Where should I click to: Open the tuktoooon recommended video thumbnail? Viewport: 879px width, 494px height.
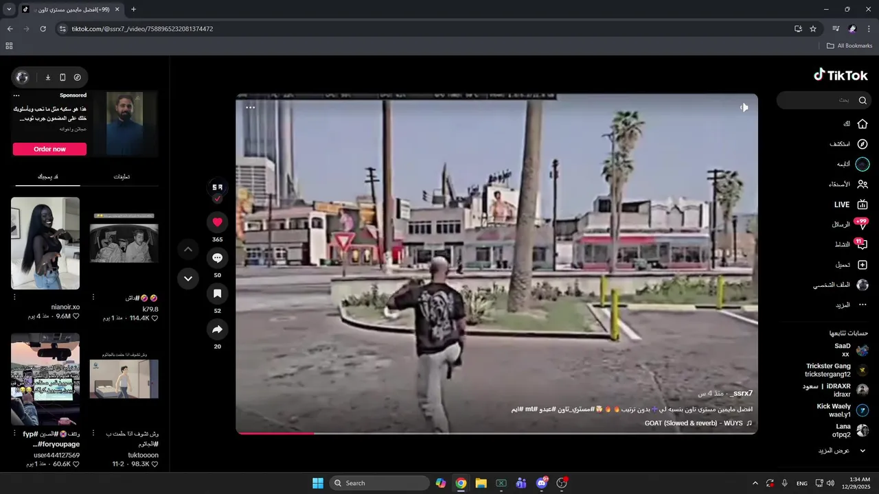coord(124,379)
